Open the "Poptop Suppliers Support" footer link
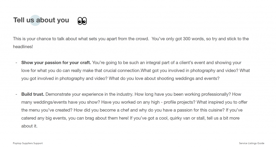The height and width of the screenshot is (150, 276). 28,143
